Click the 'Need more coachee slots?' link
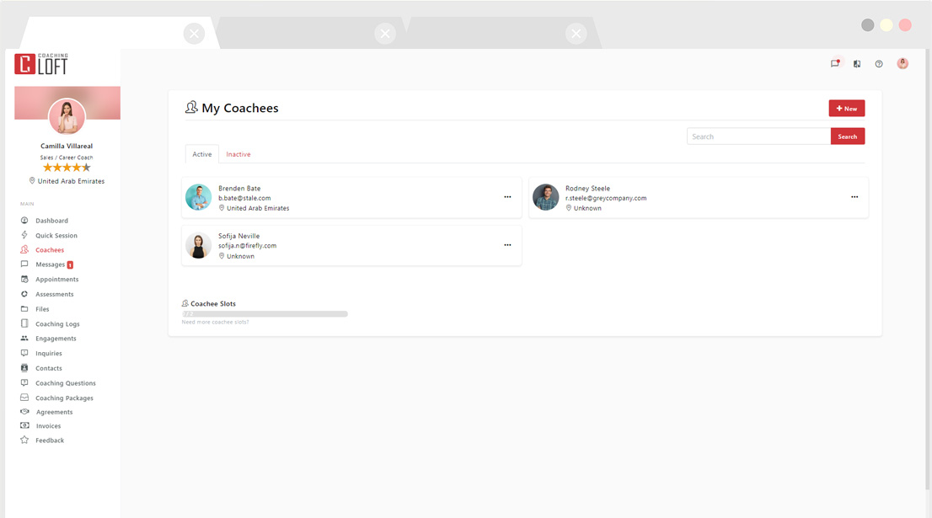The image size is (932, 518). (x=216, y=322)
